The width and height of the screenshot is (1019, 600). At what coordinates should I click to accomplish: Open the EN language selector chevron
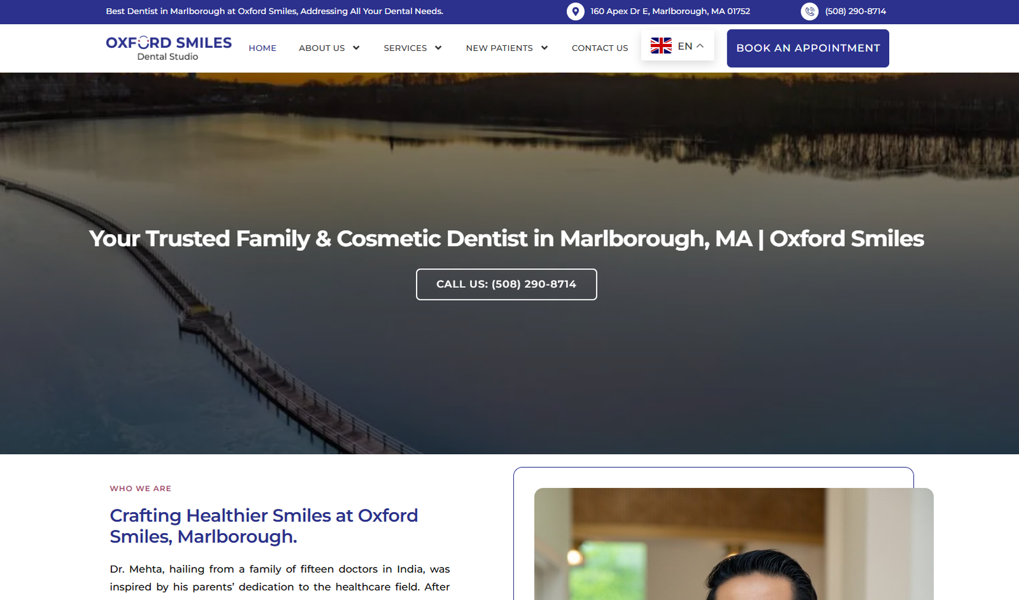[x=700, y=46]
